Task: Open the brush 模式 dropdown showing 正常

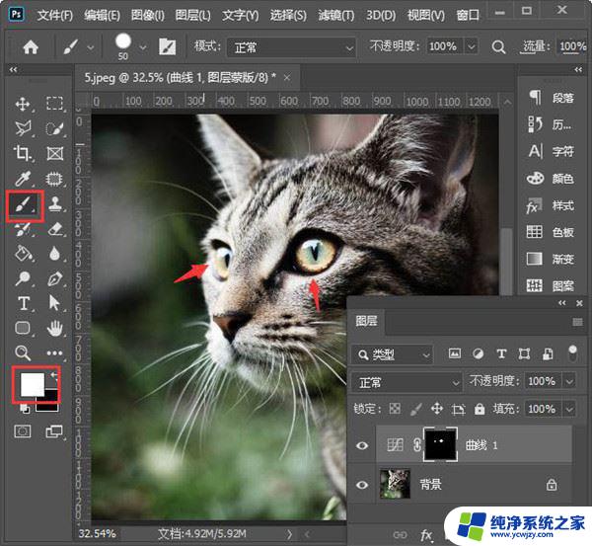Action: (290, 47)
